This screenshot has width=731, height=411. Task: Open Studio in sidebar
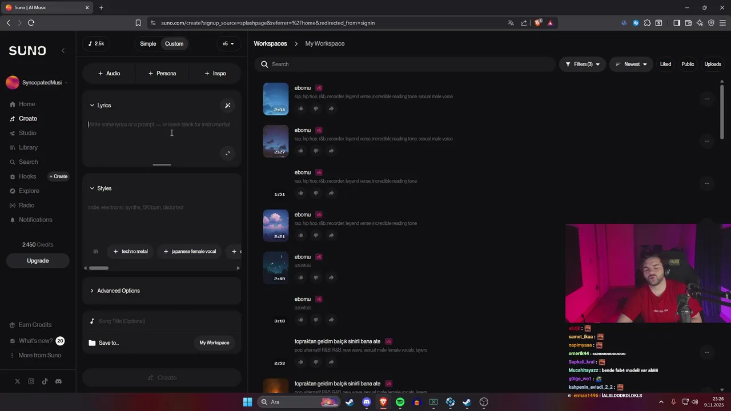23,133
